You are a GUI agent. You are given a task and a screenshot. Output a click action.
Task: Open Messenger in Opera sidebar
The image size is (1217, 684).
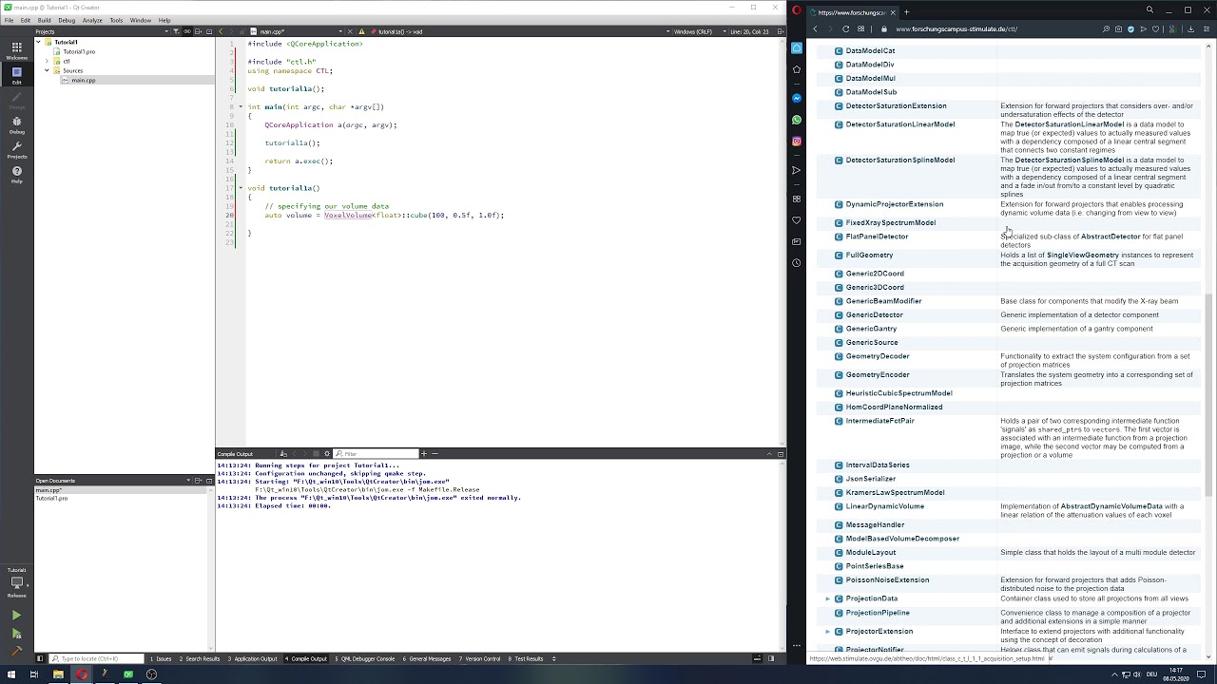797,98
